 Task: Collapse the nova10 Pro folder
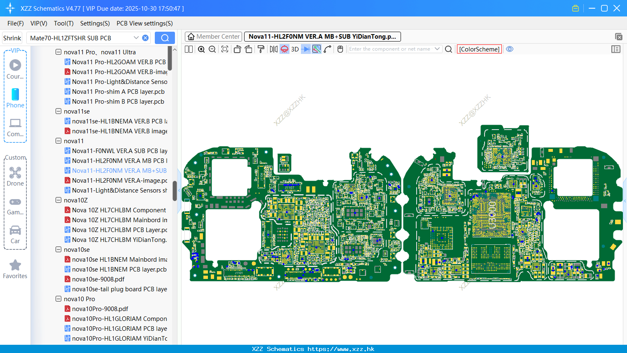coord(58,299)
